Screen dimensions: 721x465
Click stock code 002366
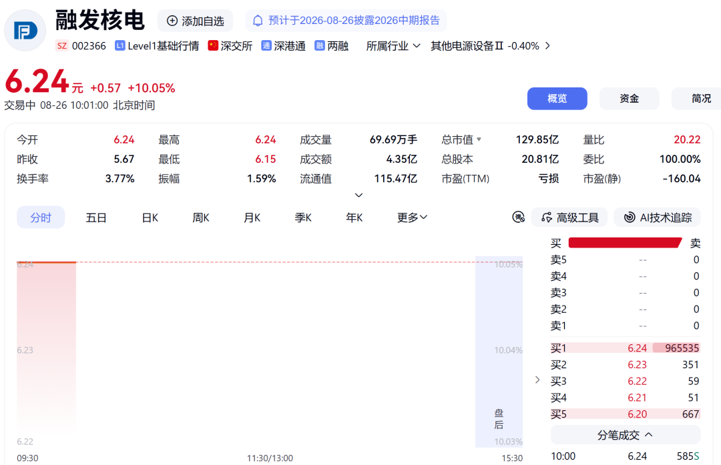[x=89, y=46]
